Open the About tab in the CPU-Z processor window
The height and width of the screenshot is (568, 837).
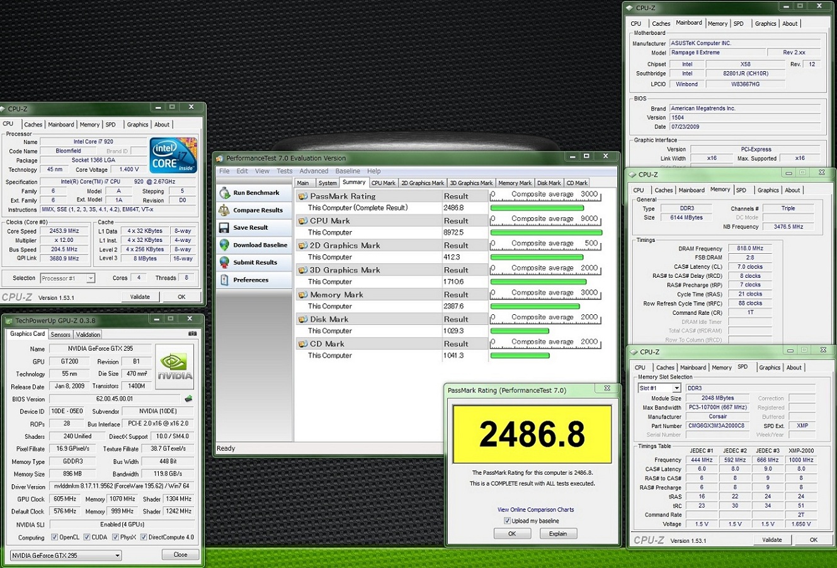[162, 125]
